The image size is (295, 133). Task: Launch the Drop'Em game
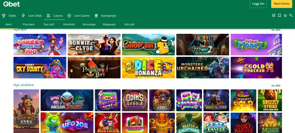pyautogui.click(x=148, y=45)
